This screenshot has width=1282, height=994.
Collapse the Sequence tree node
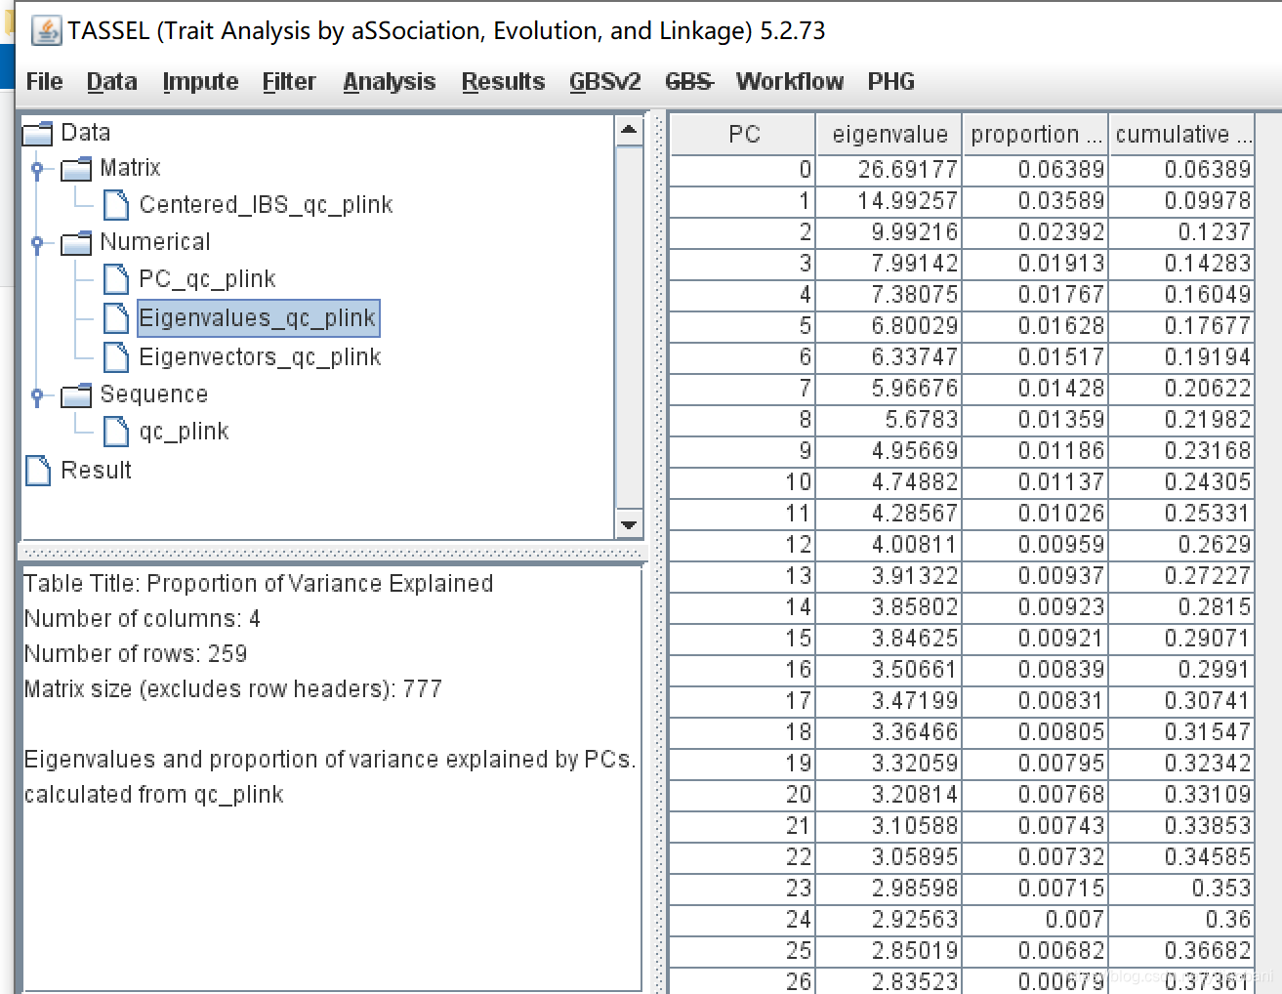37,393
